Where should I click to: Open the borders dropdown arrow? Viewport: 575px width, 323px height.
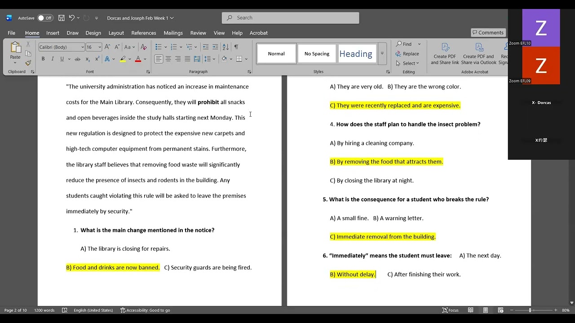click(x=246, y=59)
